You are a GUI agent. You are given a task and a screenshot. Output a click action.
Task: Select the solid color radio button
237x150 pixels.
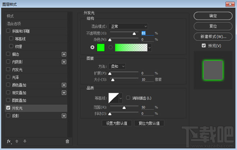92,47
